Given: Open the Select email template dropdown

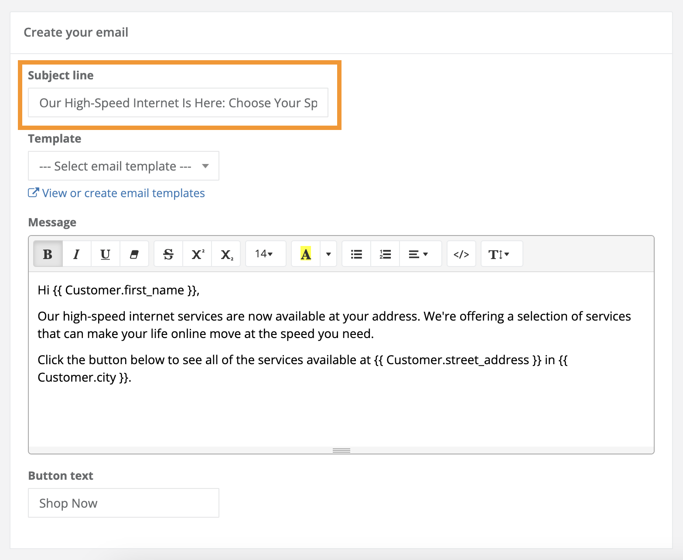Looking at the screenshot, I should (x=123, y=166).
